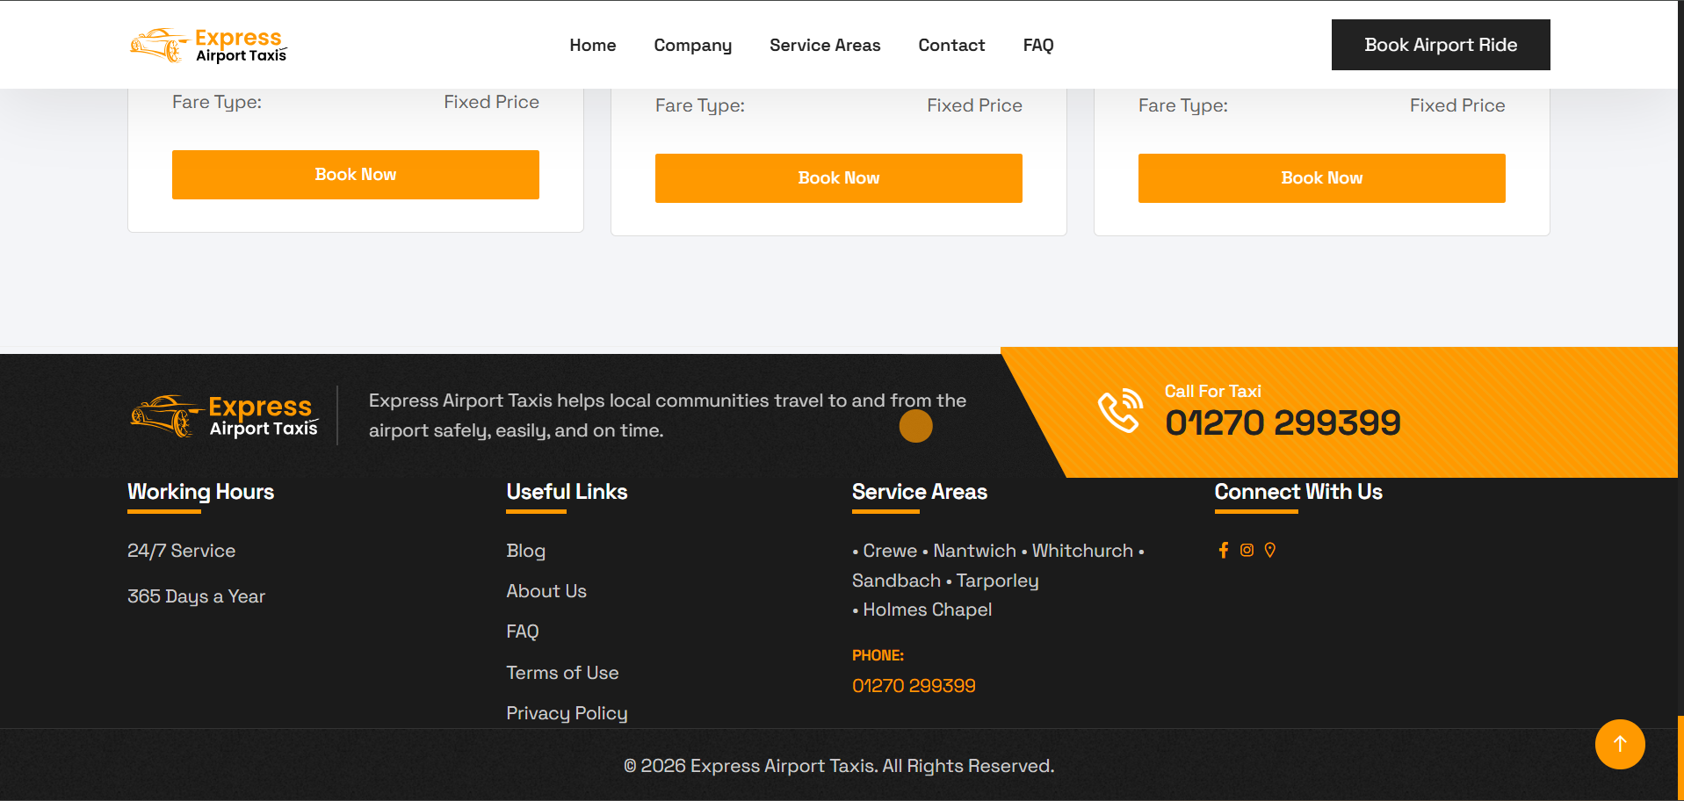Click Fixed Price in the left card
The width and height of the screenshot is (1684, 801).
pyautogui.click(x=491, y=102)
